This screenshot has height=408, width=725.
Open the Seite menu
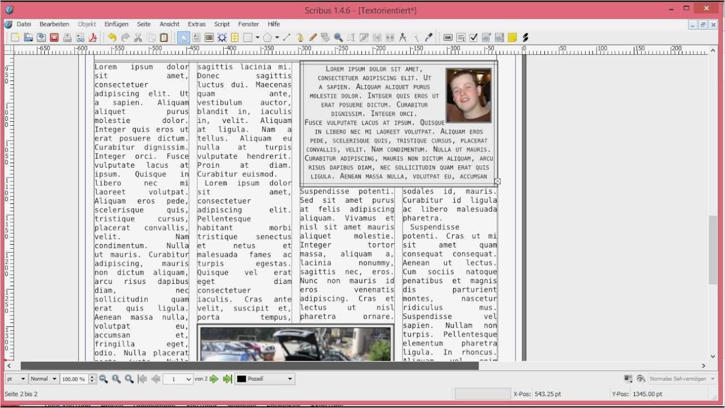click(x=144, y=24)
